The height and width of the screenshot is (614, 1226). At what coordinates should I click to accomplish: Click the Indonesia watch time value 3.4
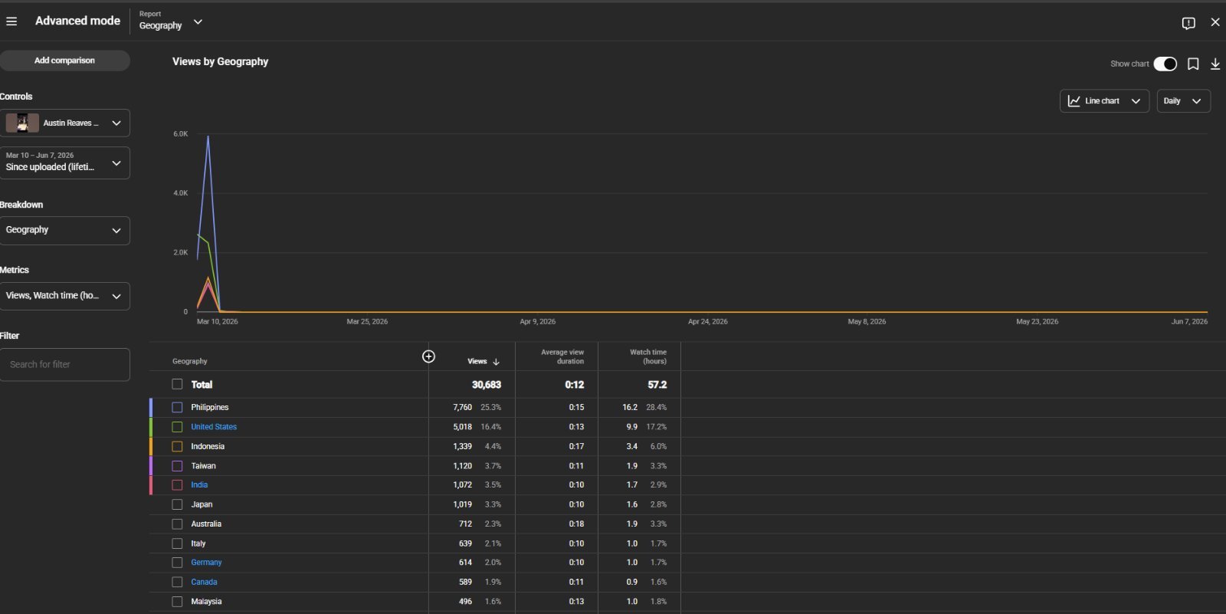point(632,447)
